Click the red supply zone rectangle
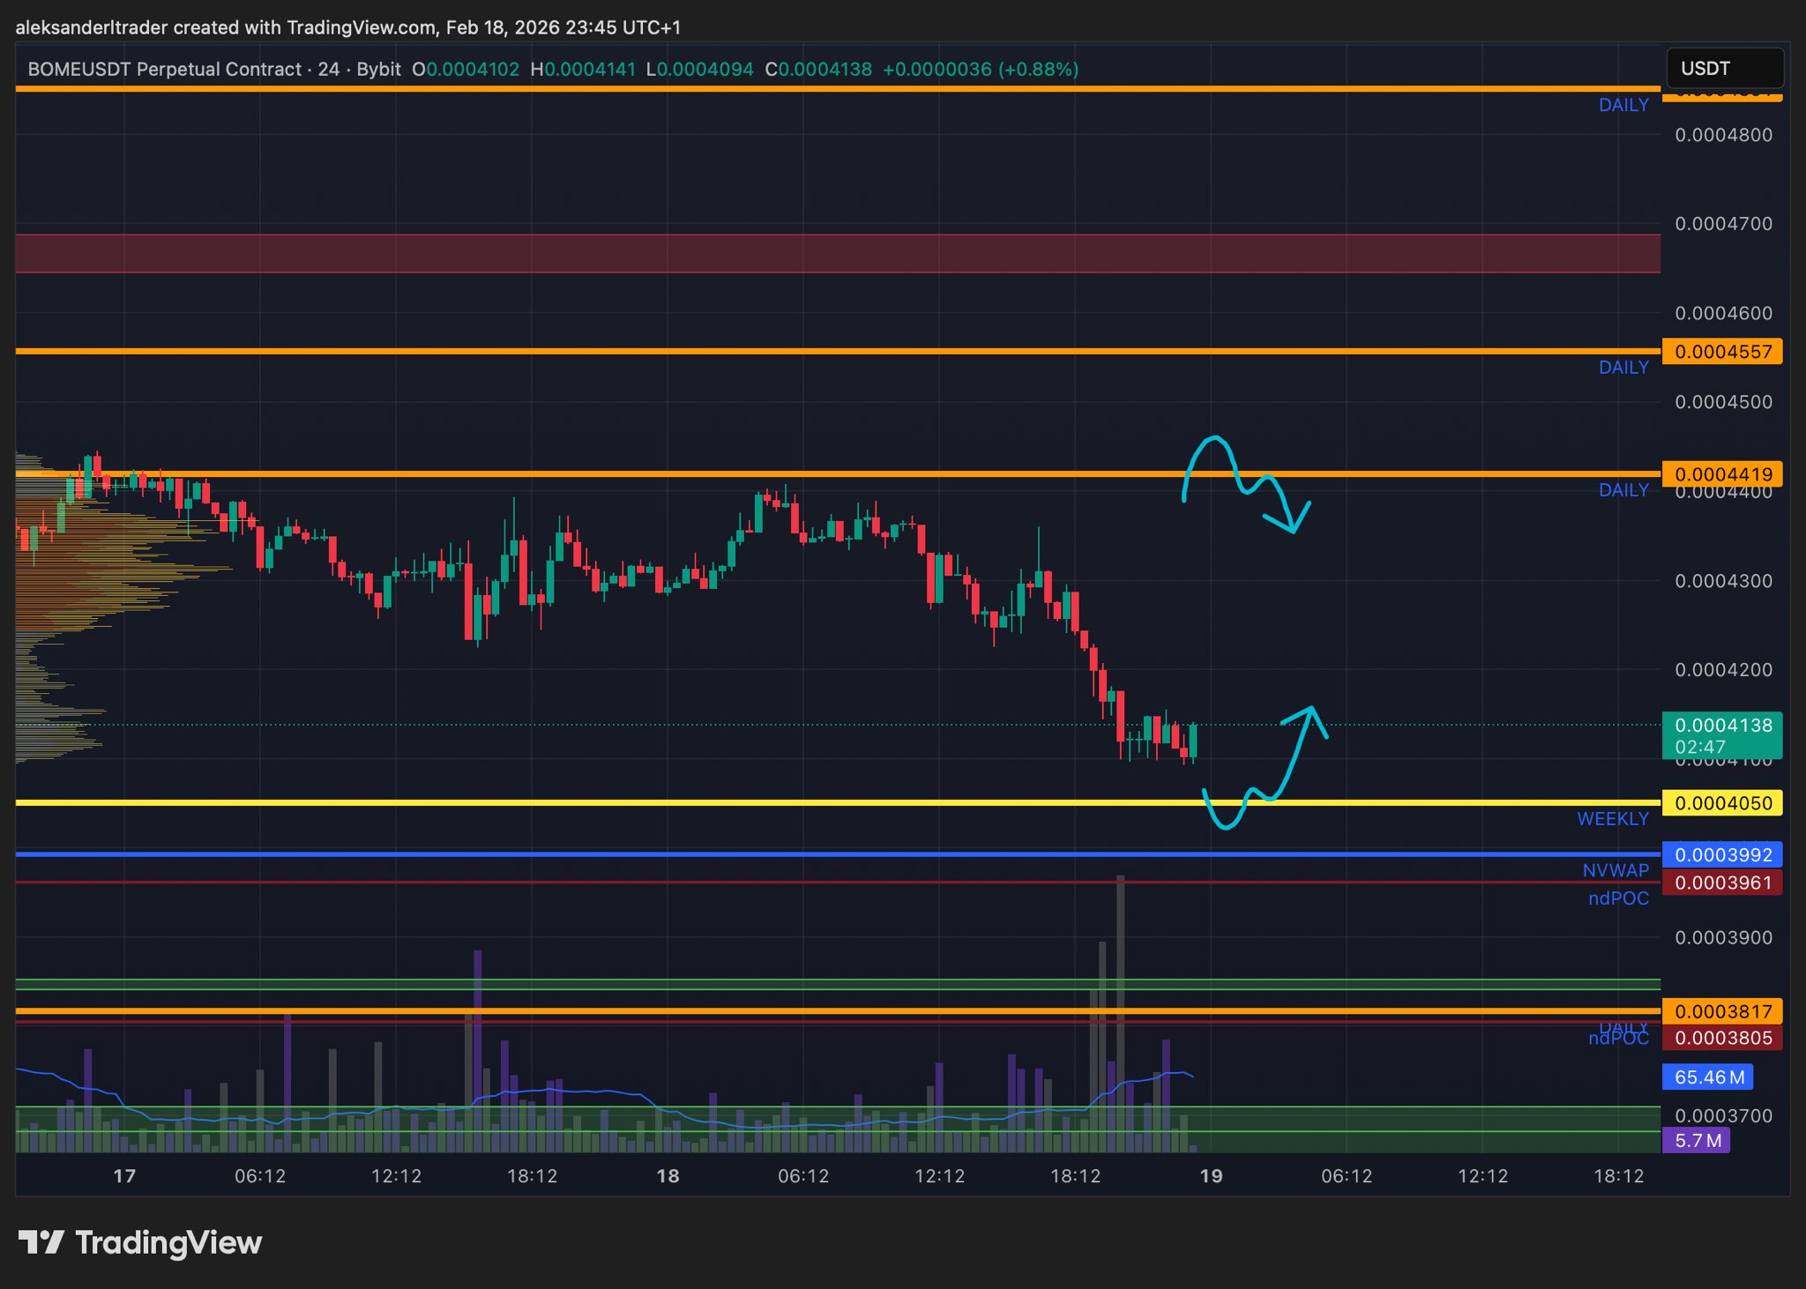 [838, 254]
